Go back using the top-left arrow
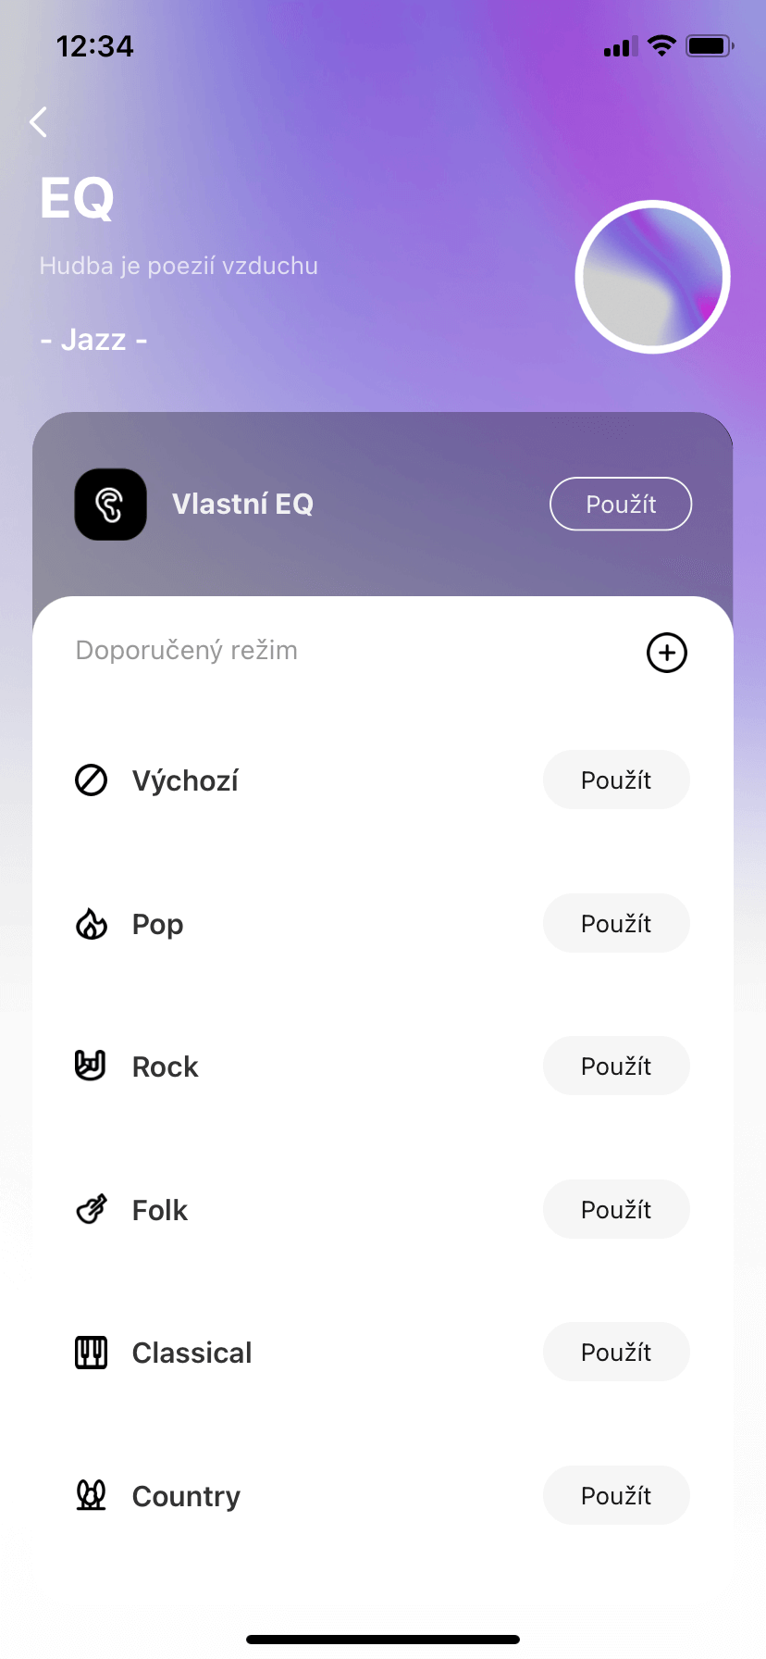Viewport: 766px width, 1659px height. pyautogui.click(x=38, y=121)
